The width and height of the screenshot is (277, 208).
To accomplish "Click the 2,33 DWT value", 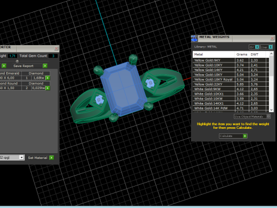I will point(254,60).
